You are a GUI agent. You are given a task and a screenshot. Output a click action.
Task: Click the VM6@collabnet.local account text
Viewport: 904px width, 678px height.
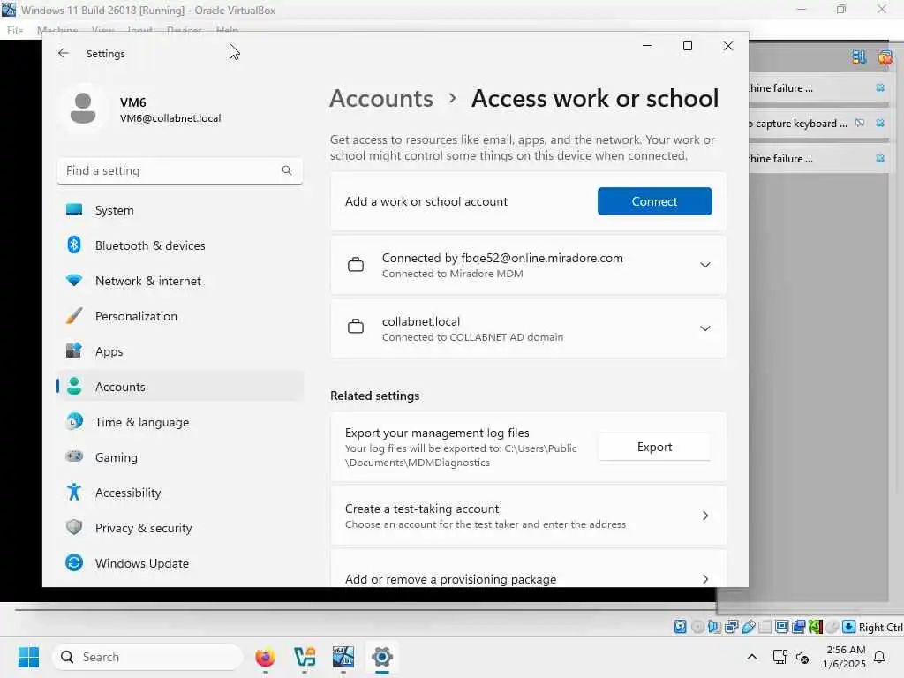coord(170,118)
